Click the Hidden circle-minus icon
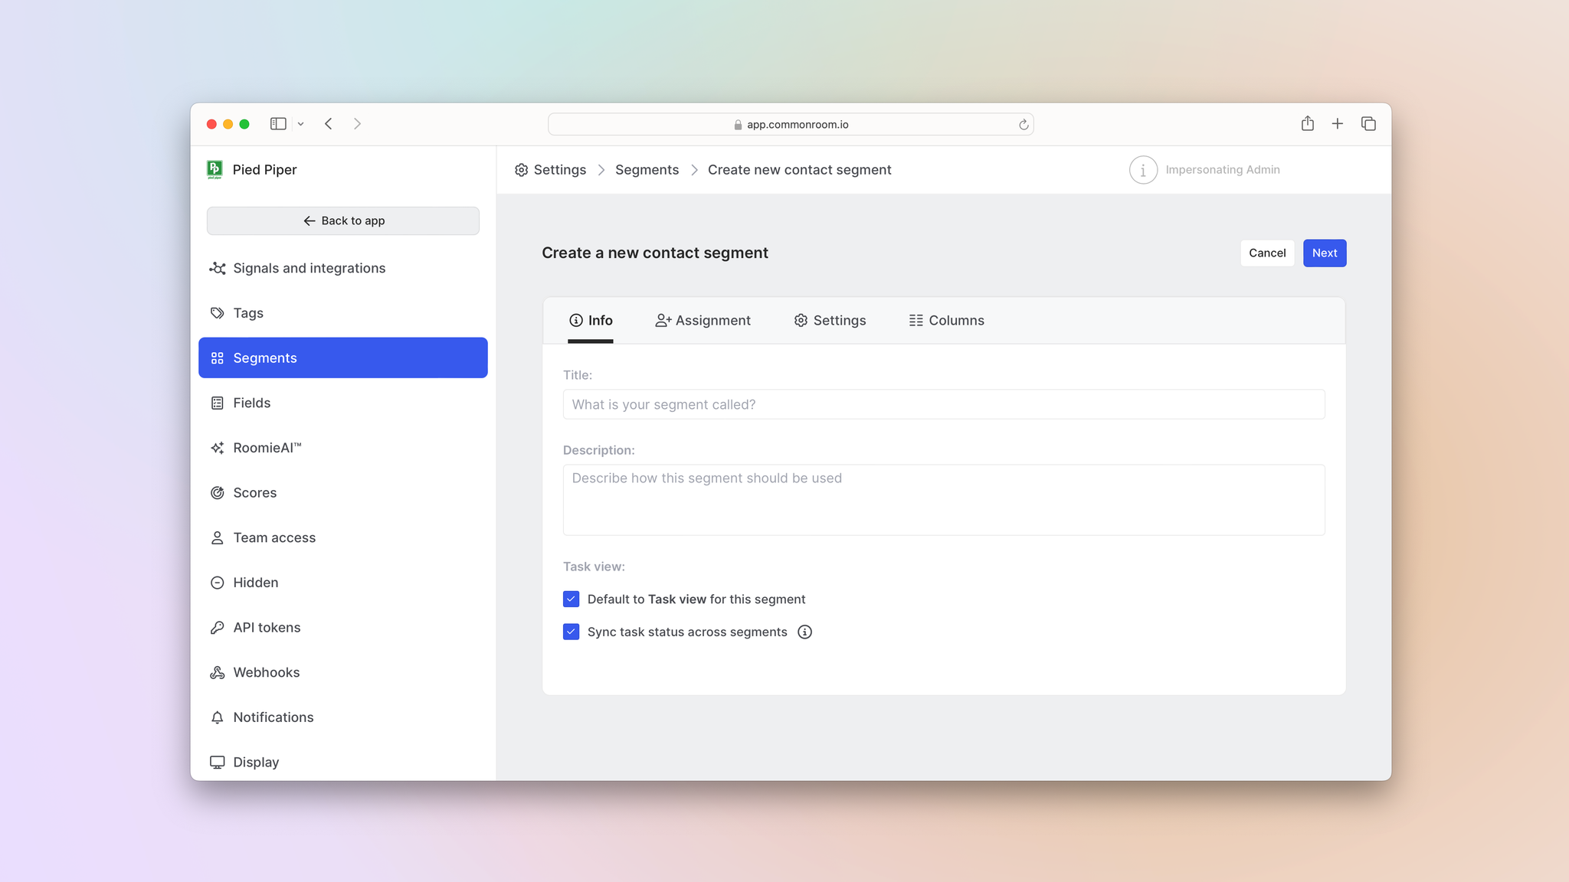 tap(218, 583)
